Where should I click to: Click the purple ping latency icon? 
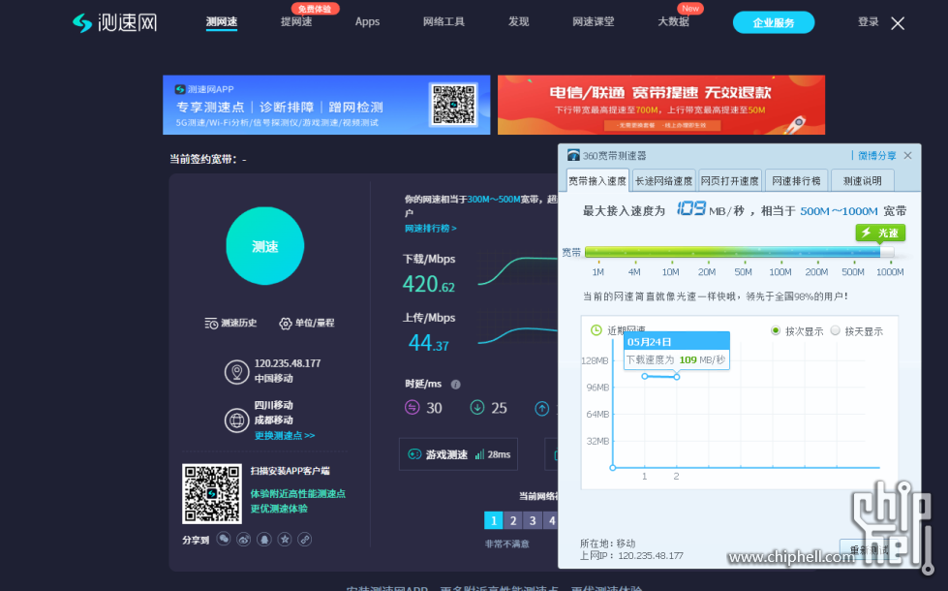pos(413,407)
